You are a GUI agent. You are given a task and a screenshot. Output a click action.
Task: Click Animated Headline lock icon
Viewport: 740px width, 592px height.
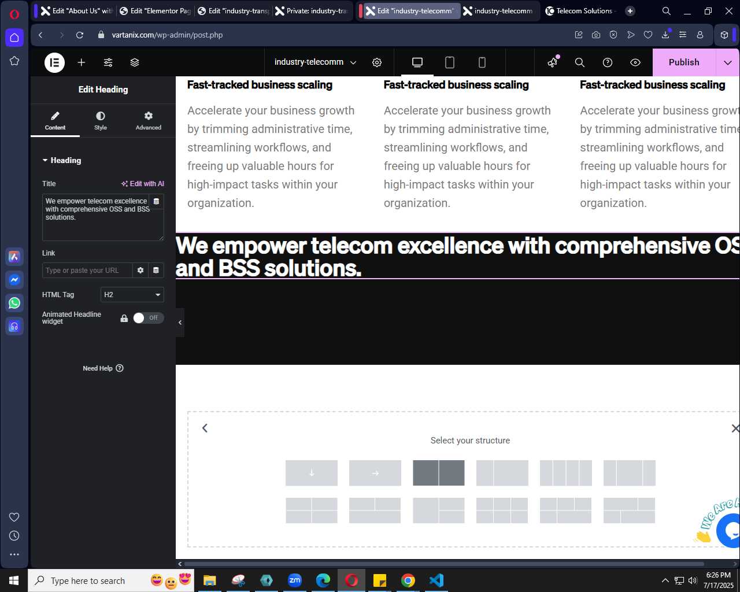124,318
